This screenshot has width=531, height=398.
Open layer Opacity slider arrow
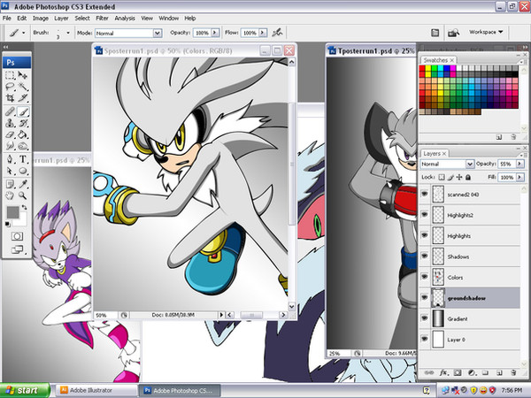[x=519, y=164]
